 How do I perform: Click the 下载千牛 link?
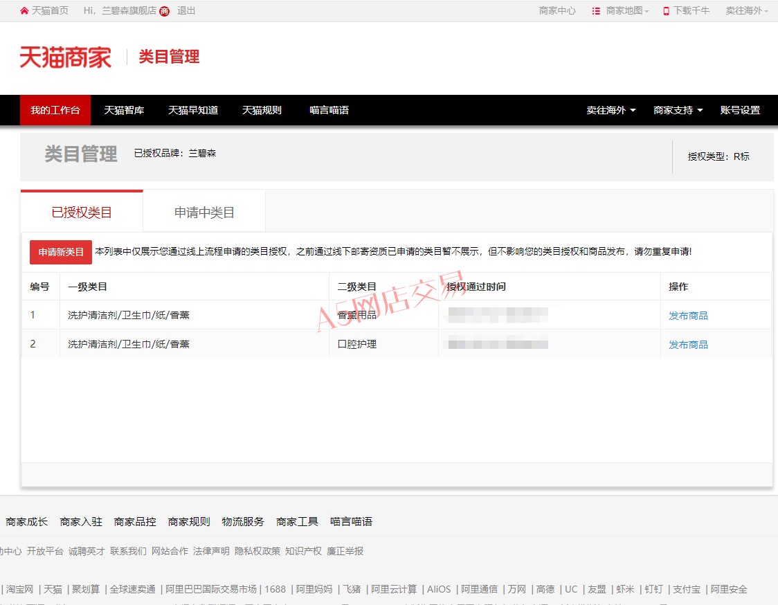click(691, 11)
